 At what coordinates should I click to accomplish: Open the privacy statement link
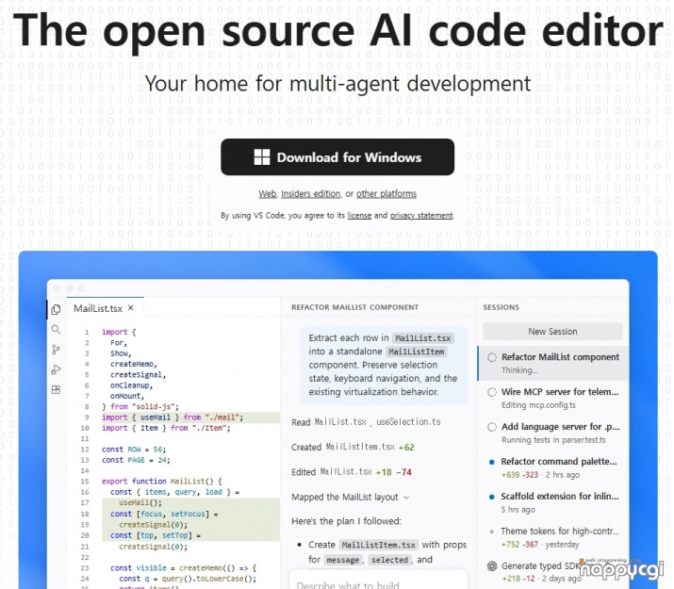pyautogui.click(x=421, y=215)
